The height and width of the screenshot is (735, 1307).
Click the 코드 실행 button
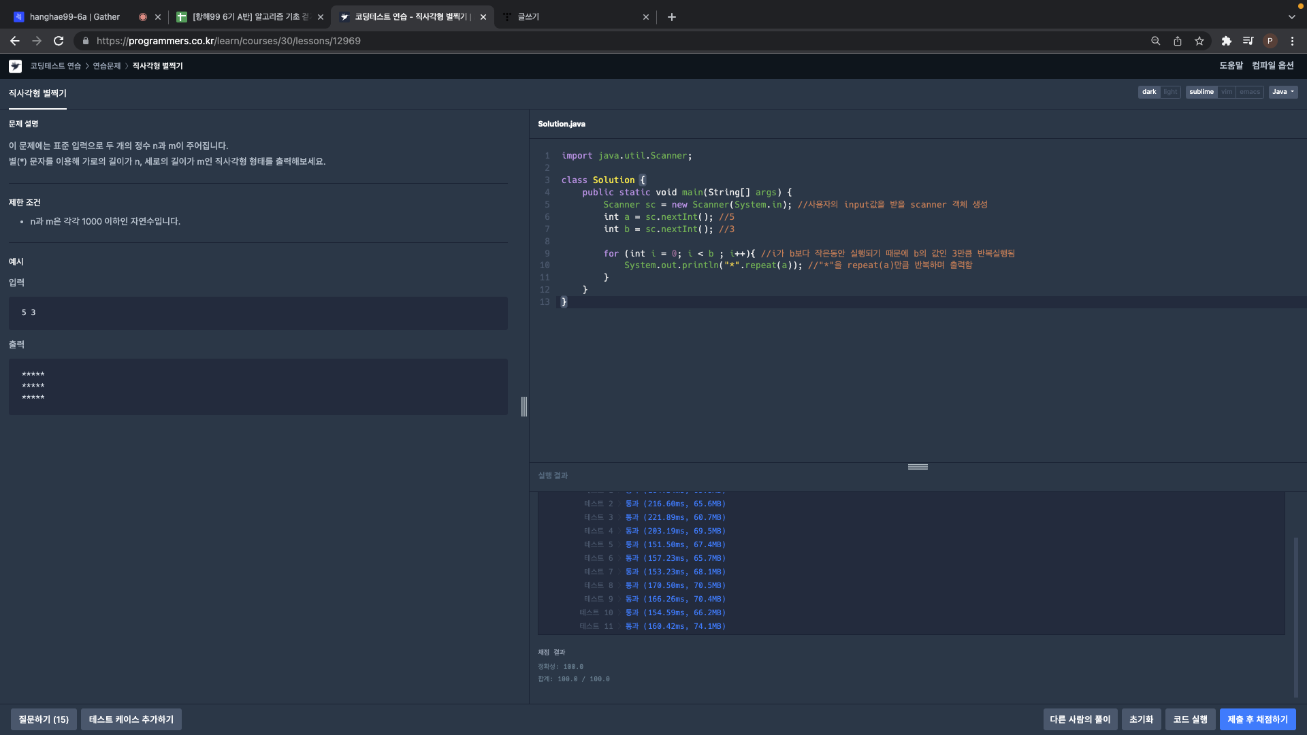click(1189, 719)
